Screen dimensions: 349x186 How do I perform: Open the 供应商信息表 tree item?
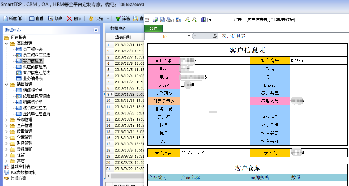[31, 67]
